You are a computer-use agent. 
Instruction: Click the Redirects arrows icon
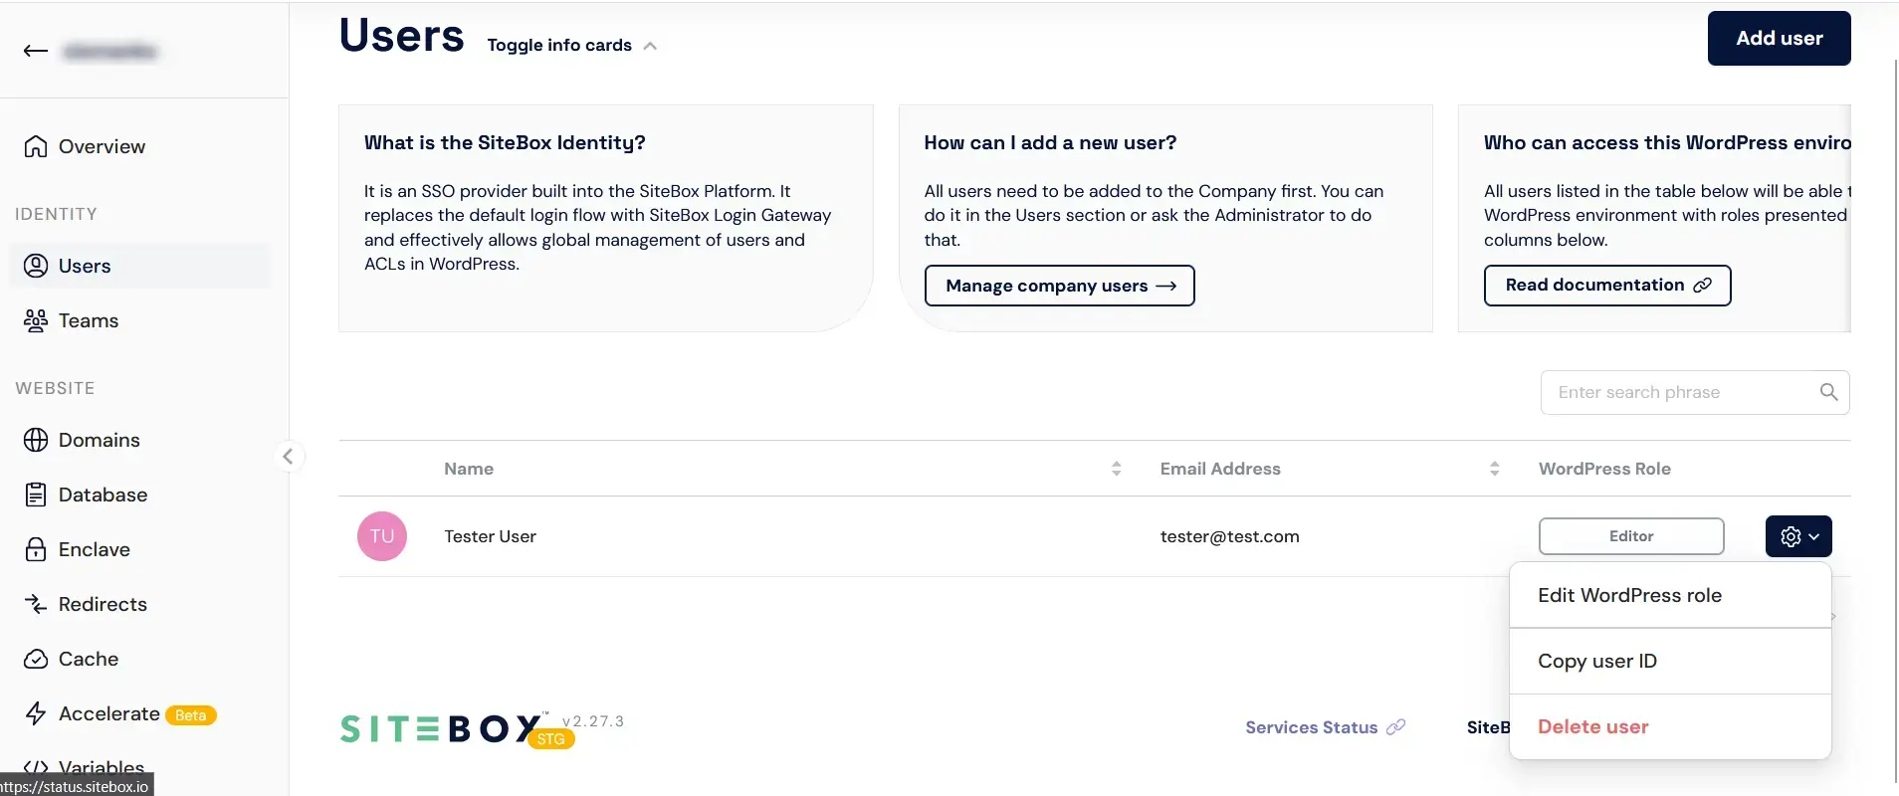tap(36, 604)
